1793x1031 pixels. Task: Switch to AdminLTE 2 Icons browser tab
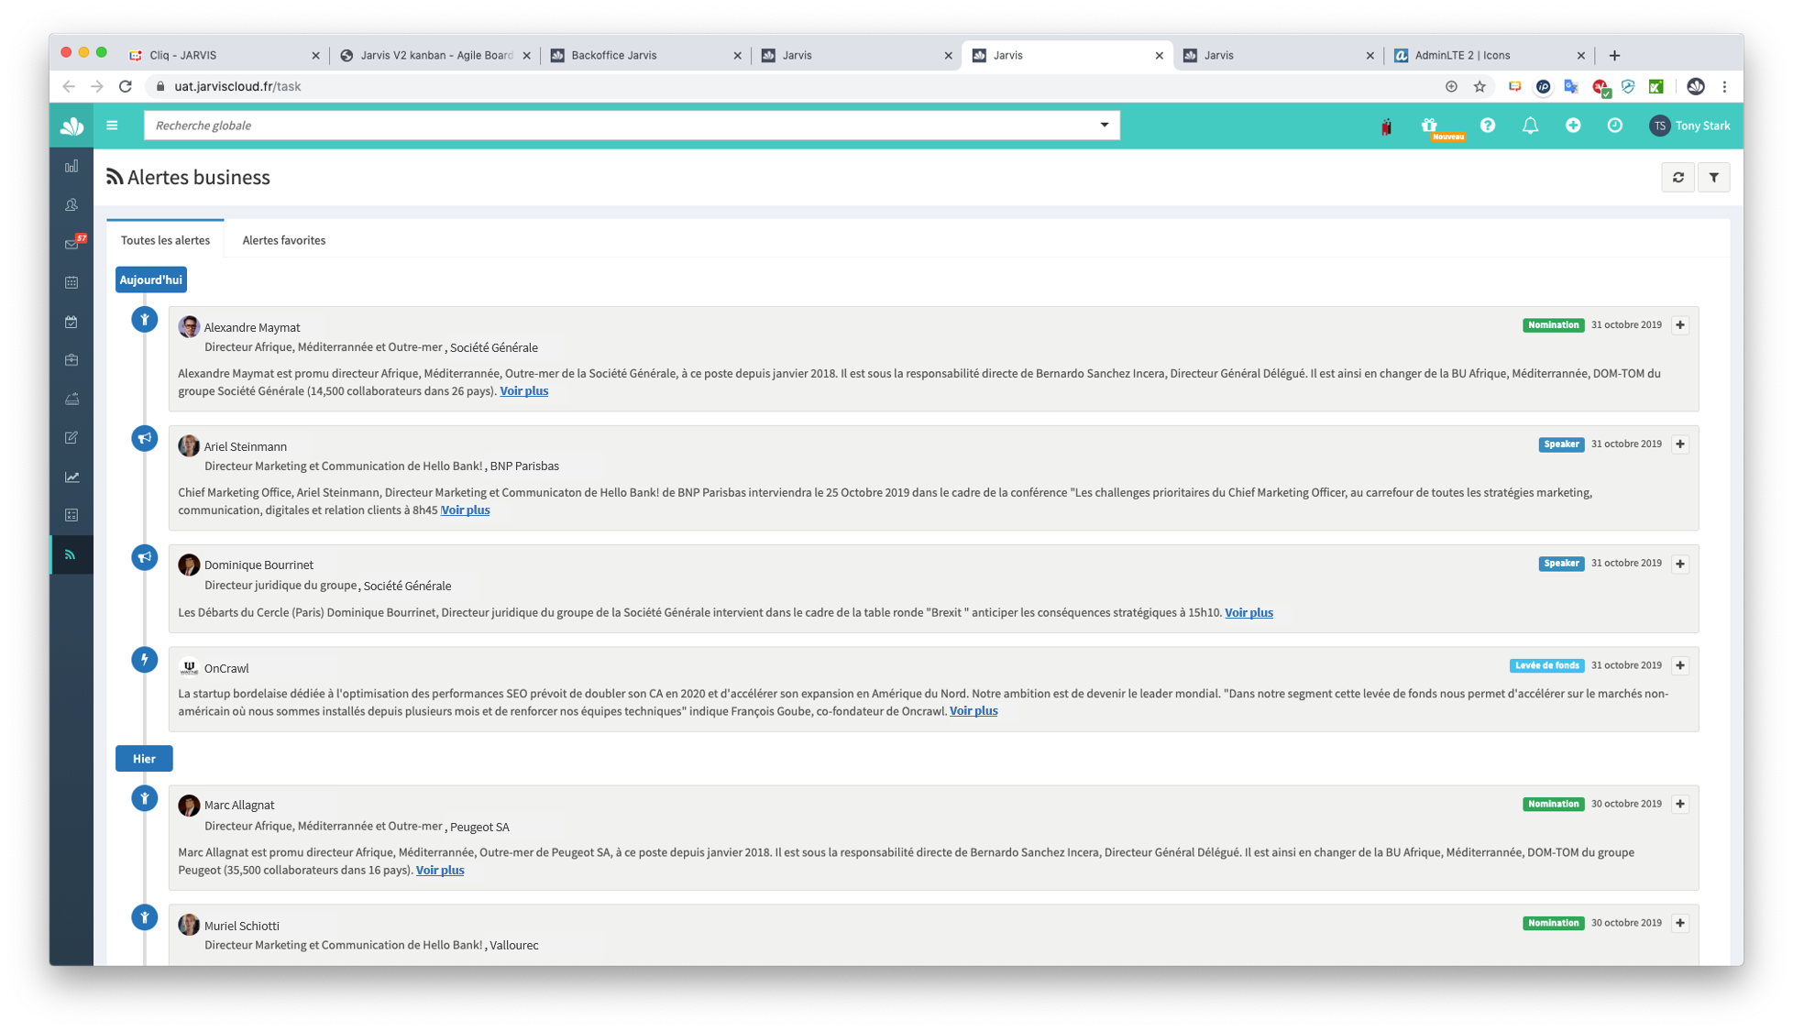tap(1490, 55)
